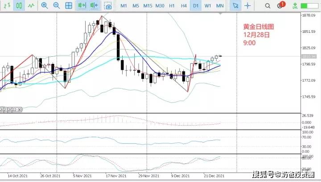Take a chart screenshot with camera icon
Viewport: 321px width, 182px height.
108,6
